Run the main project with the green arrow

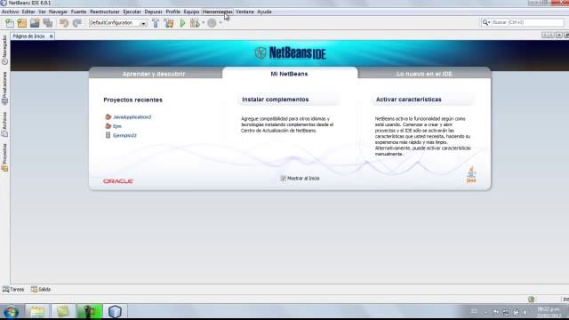182,23
